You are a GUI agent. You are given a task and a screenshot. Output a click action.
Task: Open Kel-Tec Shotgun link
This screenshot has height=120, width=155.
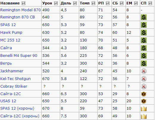pos(15,79)
